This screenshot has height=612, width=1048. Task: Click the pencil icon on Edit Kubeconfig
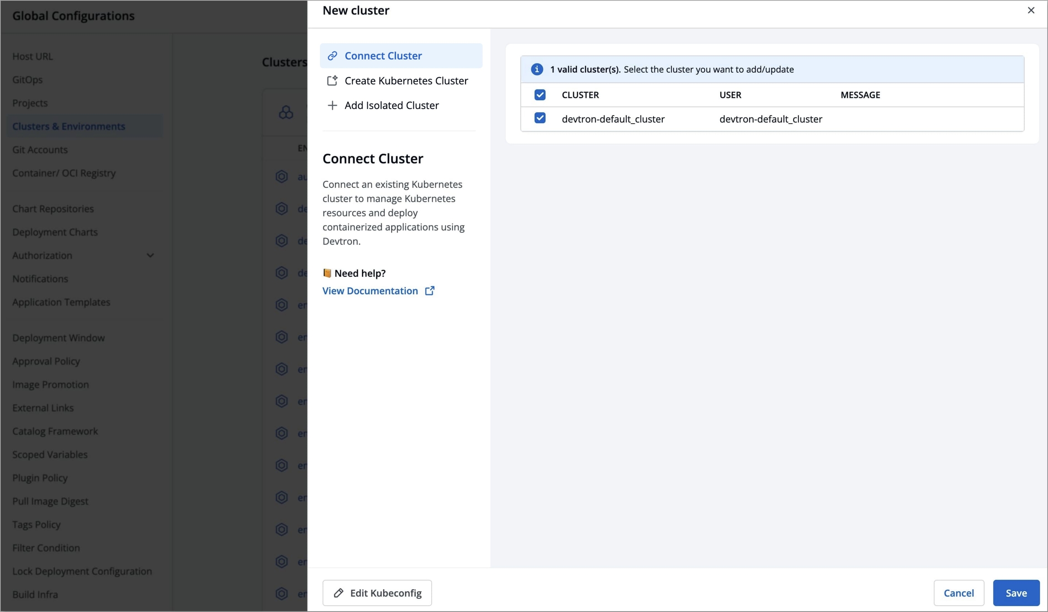(338, 593)
